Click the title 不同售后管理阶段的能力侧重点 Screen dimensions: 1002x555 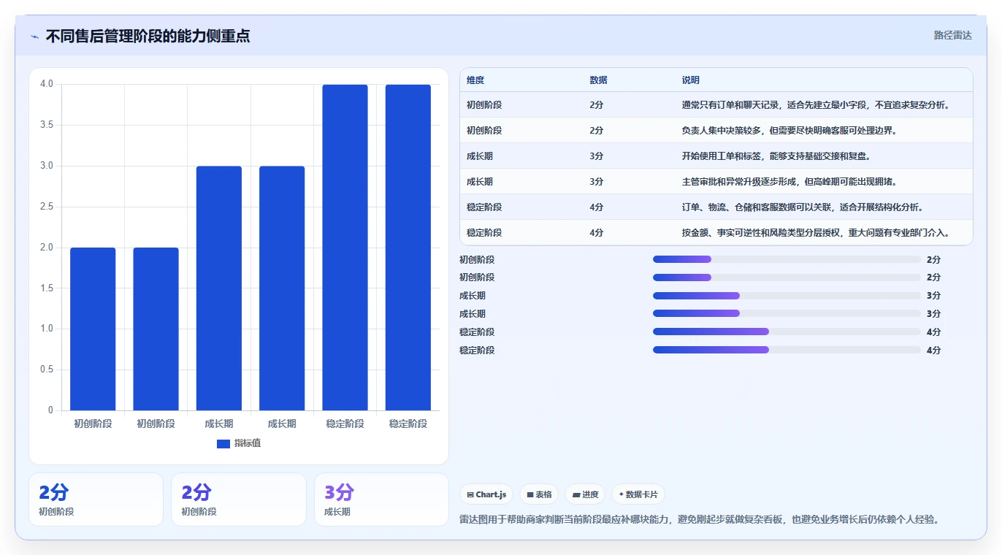(148, 36)
